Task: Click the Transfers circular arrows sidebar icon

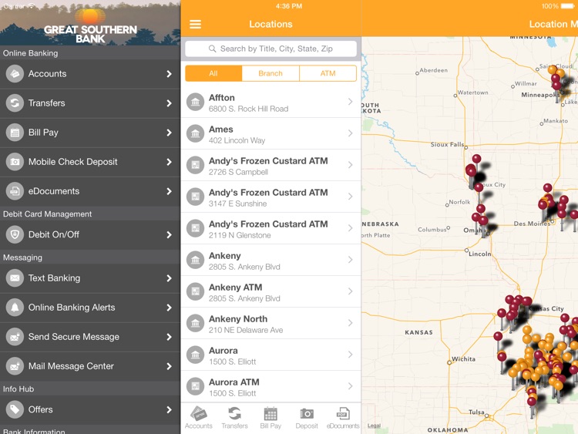Action: (x=15, y=103)
